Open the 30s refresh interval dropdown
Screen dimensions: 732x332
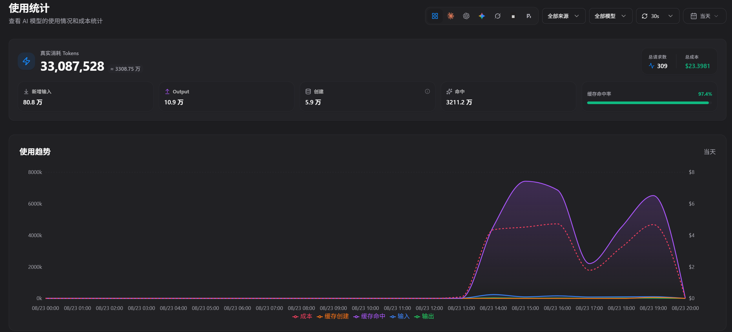[658, 16]
